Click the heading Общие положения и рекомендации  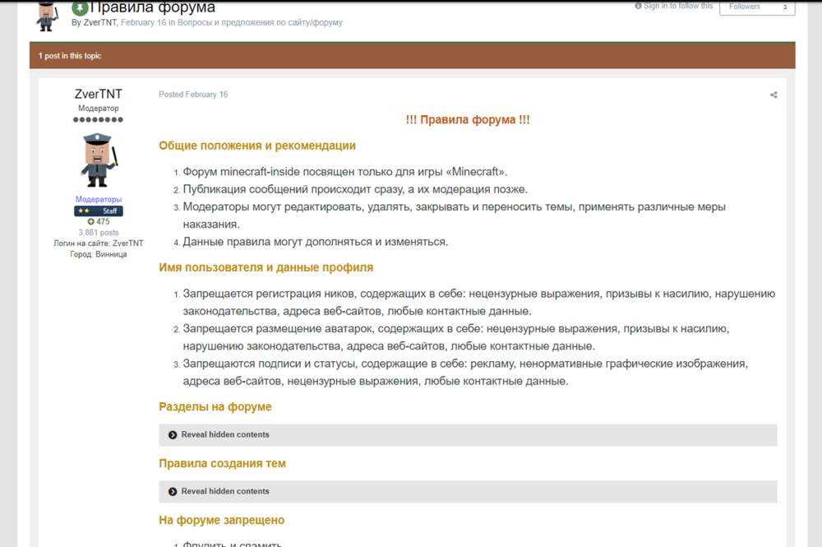click(257, 146)
